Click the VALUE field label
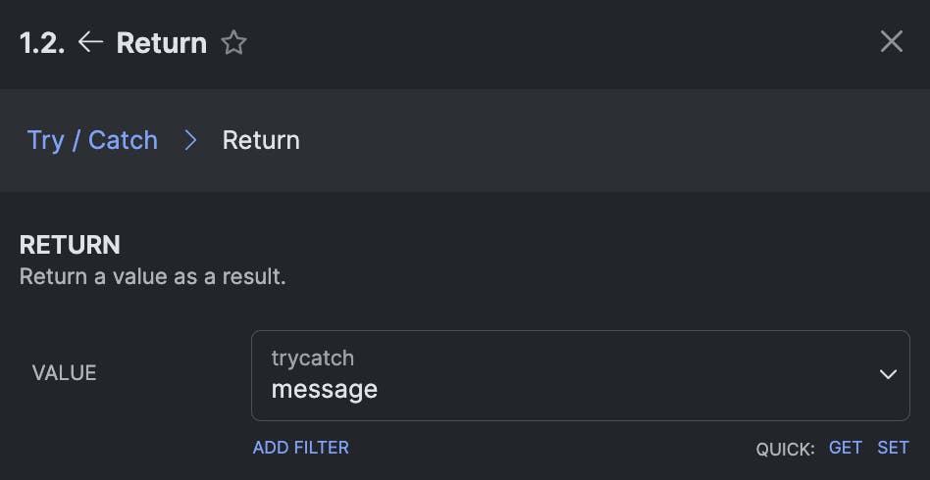This screenshot has width=930, height=480. point(64,373)
